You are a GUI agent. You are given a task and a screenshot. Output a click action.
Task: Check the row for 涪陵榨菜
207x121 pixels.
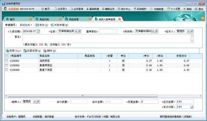point(7,61)
